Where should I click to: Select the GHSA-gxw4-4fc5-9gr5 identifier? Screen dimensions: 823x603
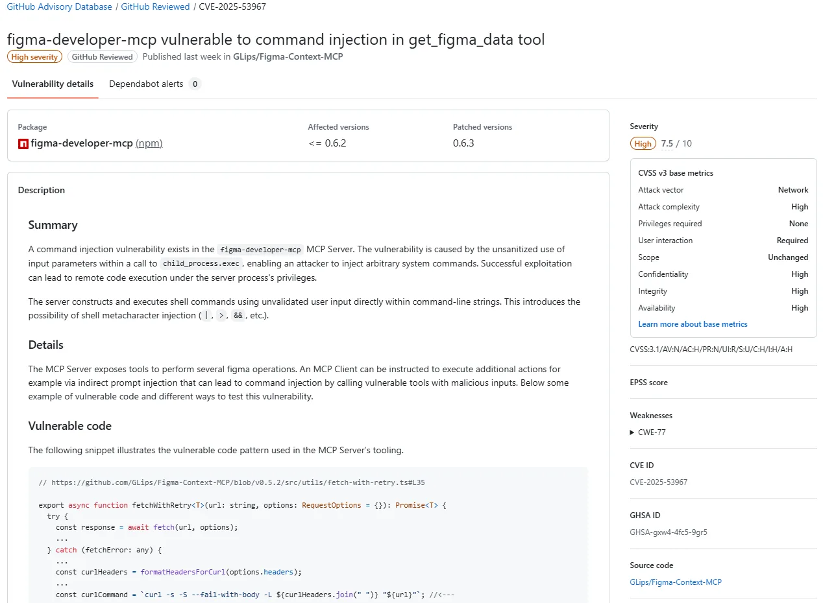coord(668,532)
